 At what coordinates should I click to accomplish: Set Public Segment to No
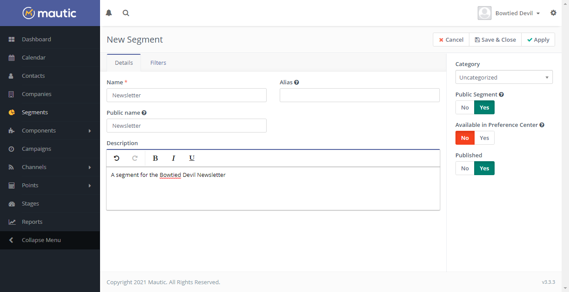tap(465, 107)
